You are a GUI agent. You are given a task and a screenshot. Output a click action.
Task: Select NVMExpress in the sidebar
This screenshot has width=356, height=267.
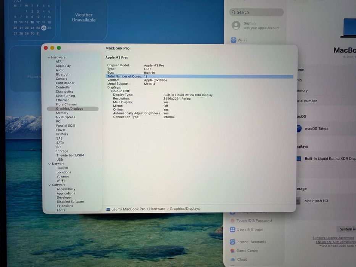[x=65, y=117]
